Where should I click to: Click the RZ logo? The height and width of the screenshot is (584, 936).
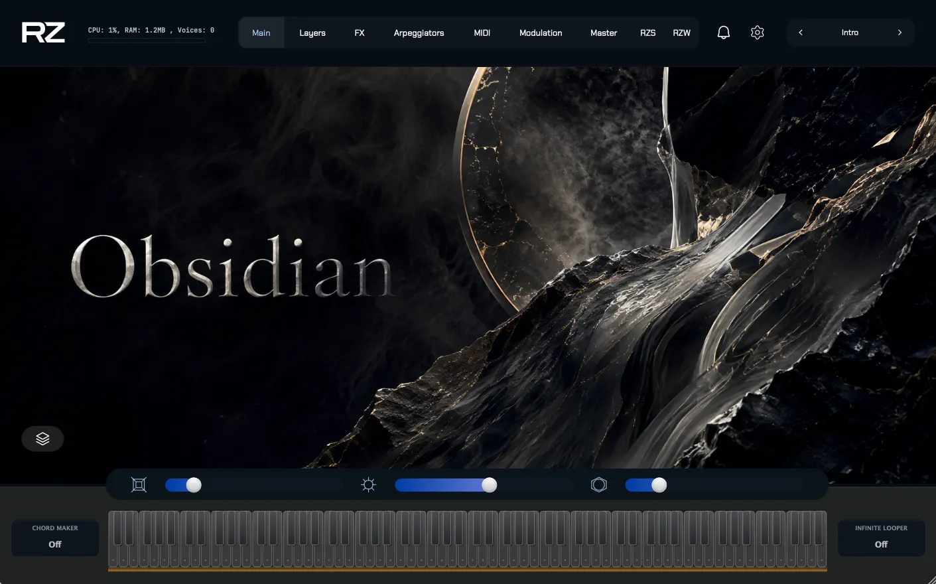point(43,33)
